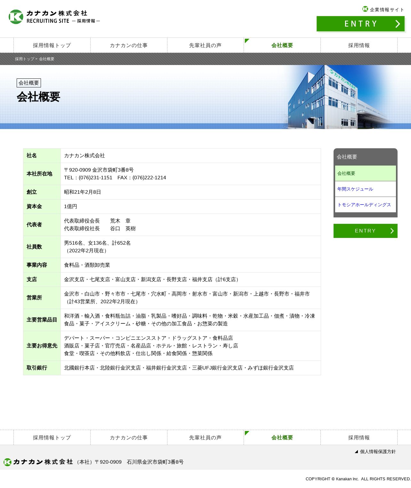
Task: Click the sidebar ENTRY button
Action: (x=366, y=231)
